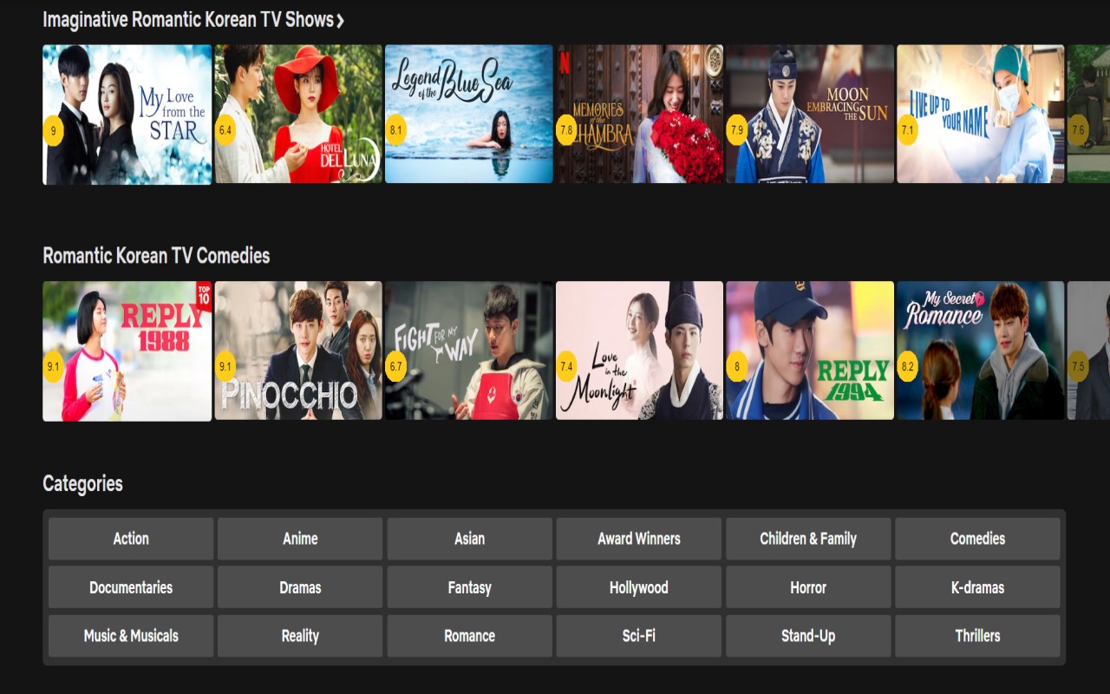Browse the Sci-Fi category
The image size is (1110, 694).
click(x=639, y=636)
